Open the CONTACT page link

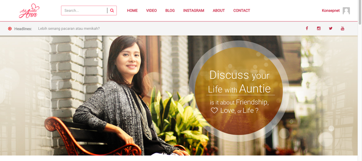(x=242, y=11)
